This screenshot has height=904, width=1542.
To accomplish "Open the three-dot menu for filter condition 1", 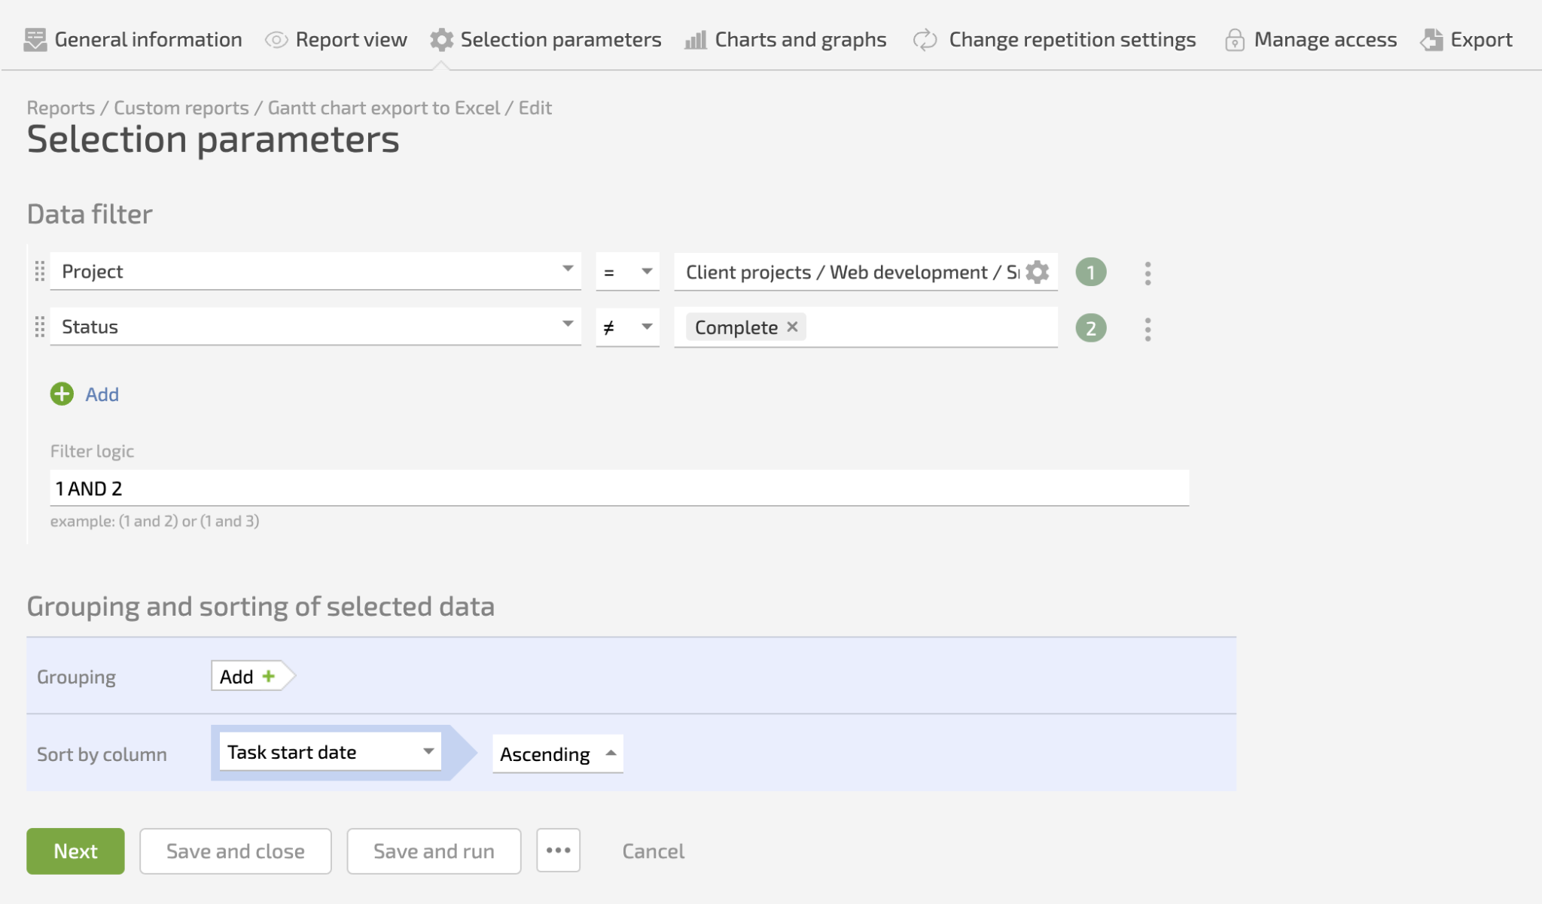I will pos(1147,272).
